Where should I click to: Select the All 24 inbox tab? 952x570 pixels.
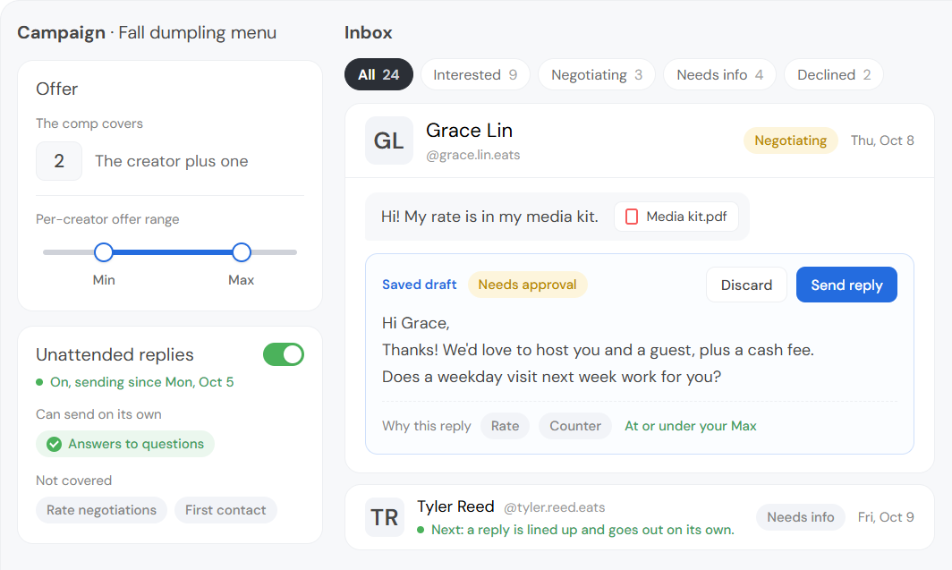coord(378,74)
